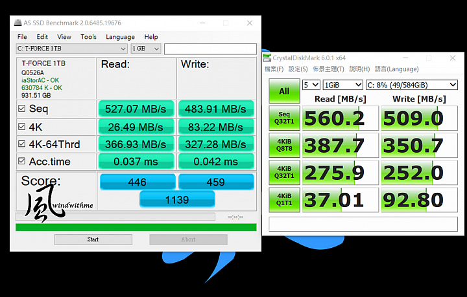
Task: Click the 275.9 4KiB Q32T1 read value
Action: 340,172
